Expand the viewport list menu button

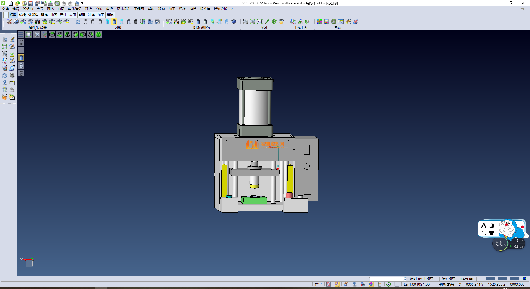pyautogui.click(x=21, y=34)
